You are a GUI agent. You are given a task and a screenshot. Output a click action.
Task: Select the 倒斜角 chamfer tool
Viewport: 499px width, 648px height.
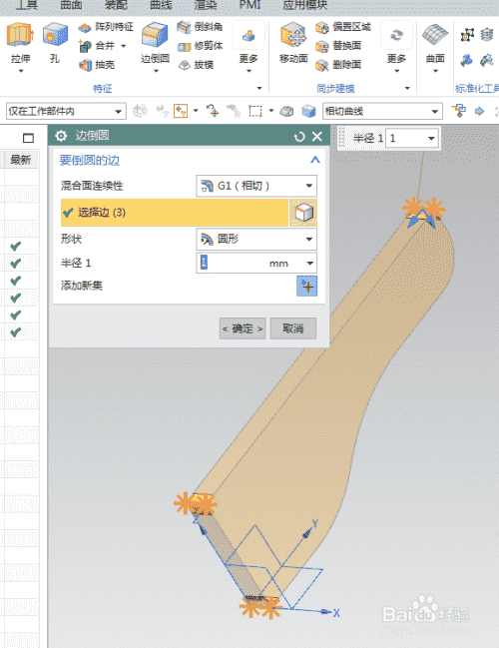coord(200,27)
